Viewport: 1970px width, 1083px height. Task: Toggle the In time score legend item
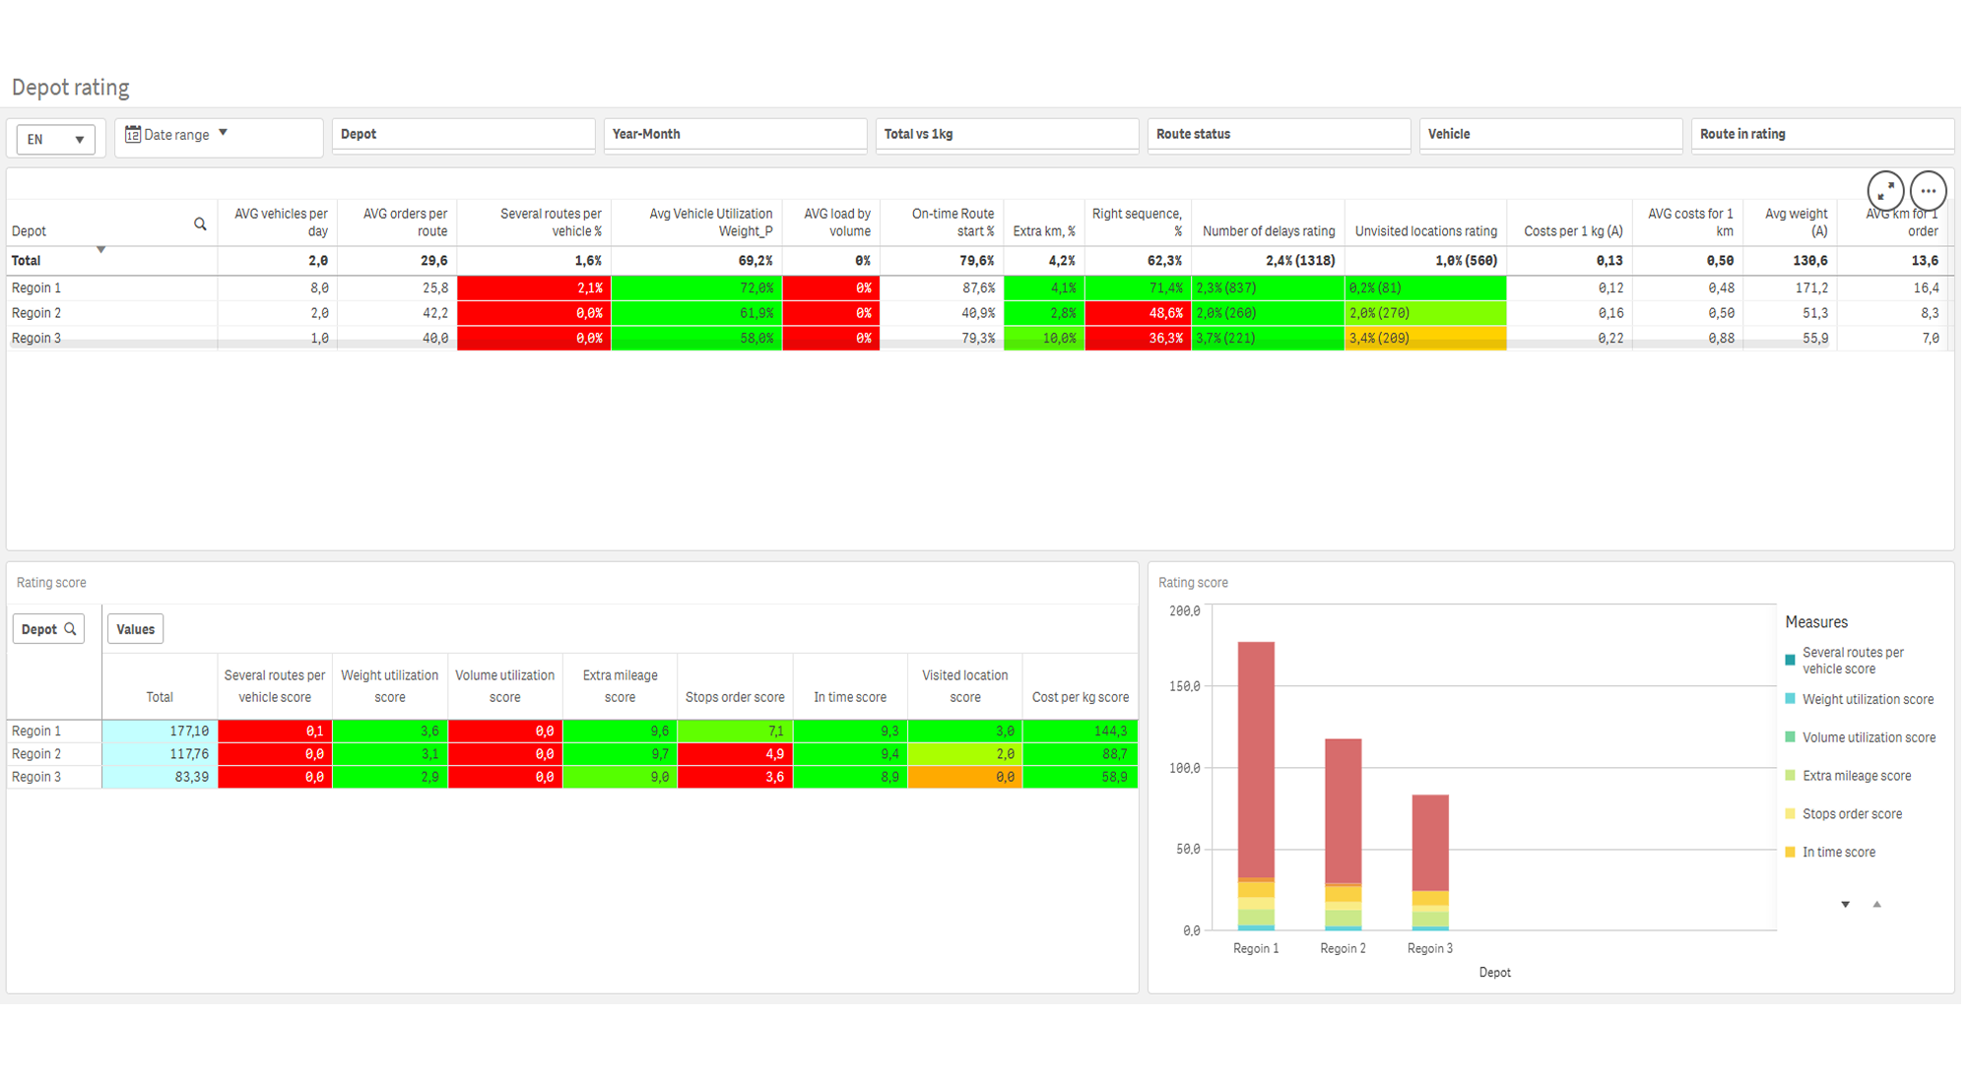coord(1838,853)
